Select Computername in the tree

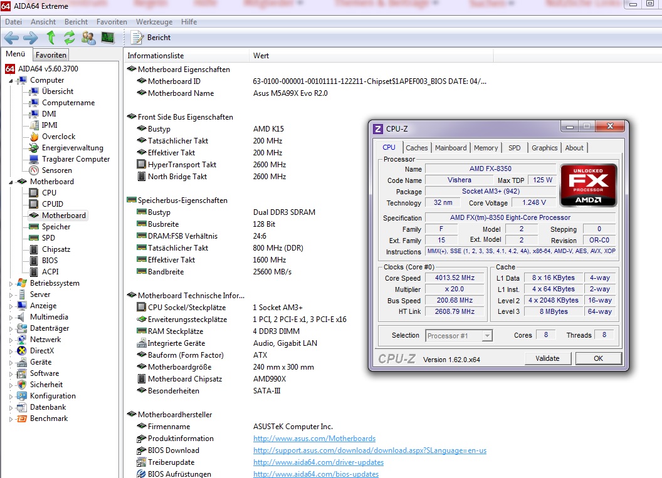click(68, 103)
